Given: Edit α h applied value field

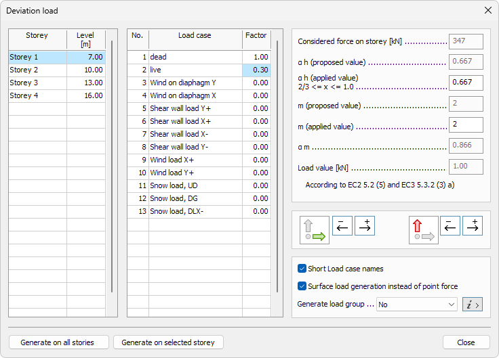Looking at the screenshot, I should [x=466, y=83].
